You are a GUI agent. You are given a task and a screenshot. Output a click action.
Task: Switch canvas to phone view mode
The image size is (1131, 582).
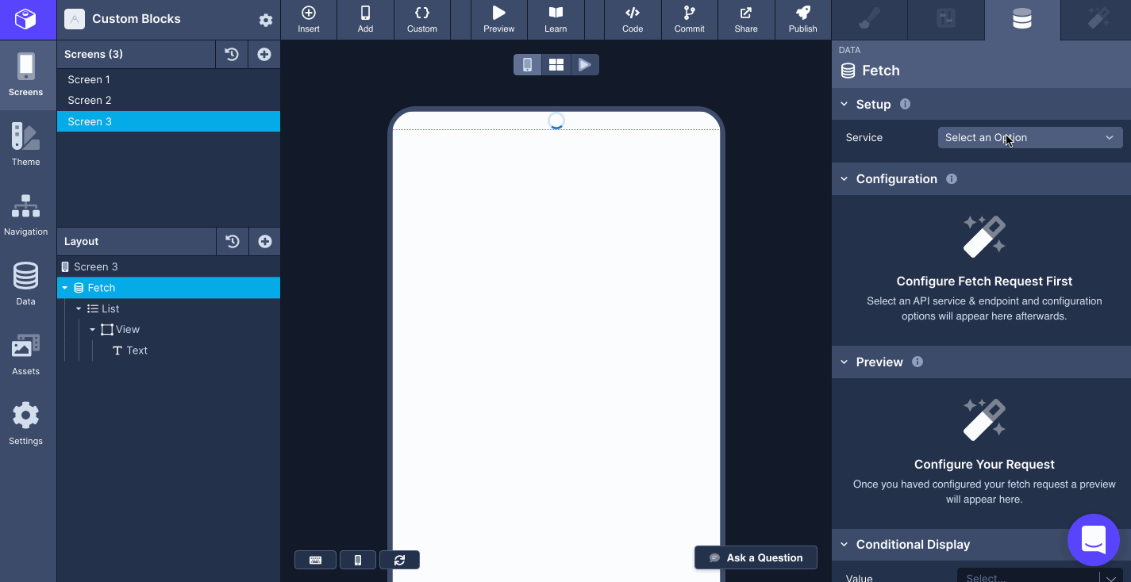click(x=527, y=65)
